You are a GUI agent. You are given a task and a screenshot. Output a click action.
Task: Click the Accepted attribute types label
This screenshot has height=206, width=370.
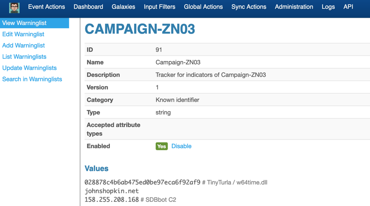coord(113,129)
